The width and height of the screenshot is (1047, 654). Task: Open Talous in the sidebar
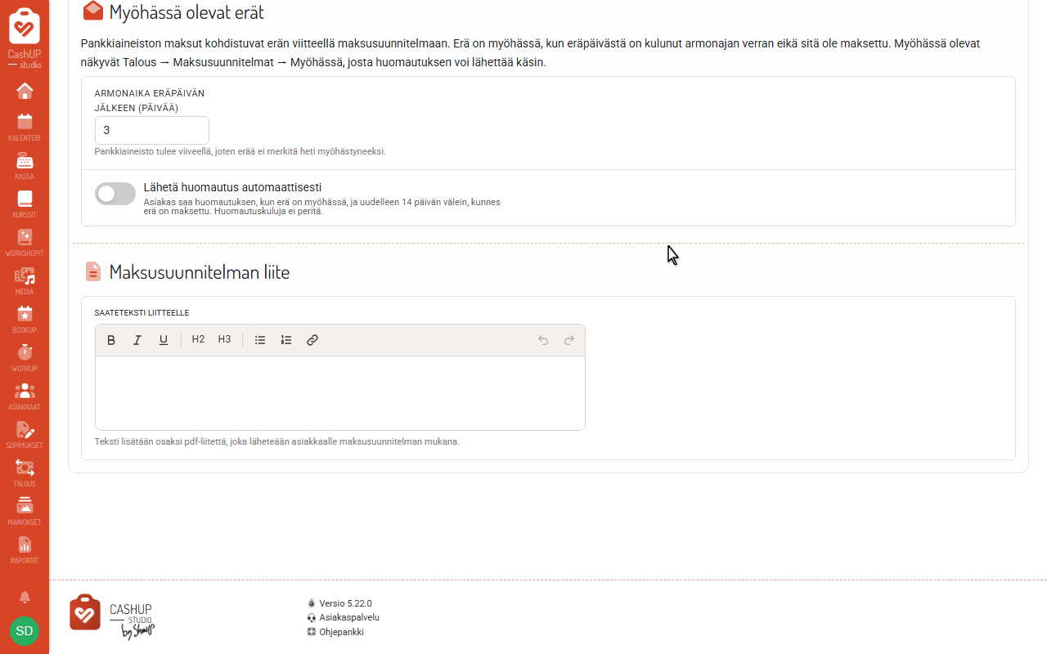(25, 473)
